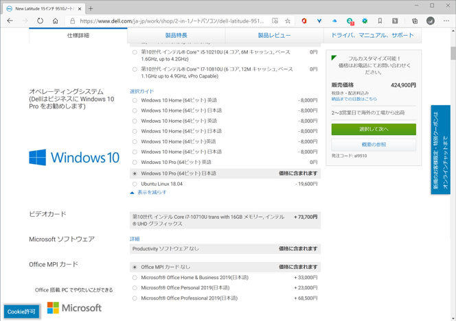Screen dimensions: 456x321
Task: Open the ドライバ、マニュアル、サポート tab
Action: [372, 36]
